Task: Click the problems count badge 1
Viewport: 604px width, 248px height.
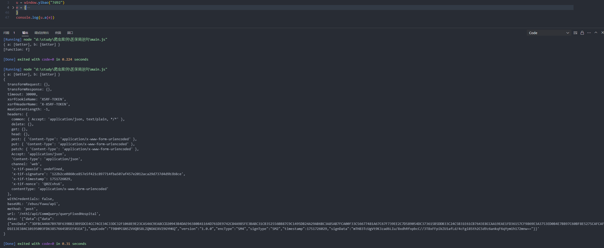Action: click(x=14, y=33)
